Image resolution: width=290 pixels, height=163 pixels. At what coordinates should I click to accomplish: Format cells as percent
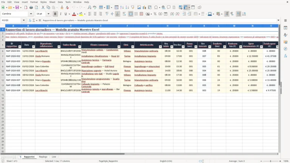155,14
